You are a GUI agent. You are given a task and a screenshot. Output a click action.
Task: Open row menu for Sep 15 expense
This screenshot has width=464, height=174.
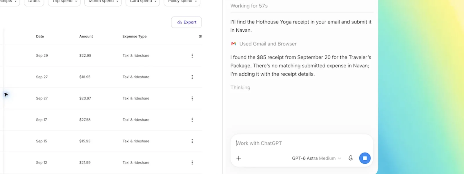192,141
